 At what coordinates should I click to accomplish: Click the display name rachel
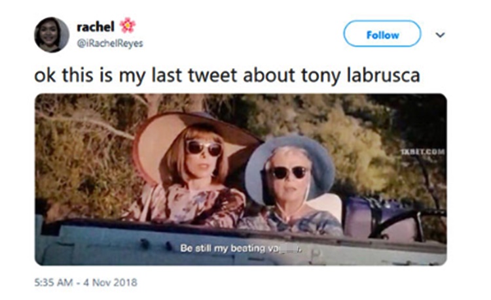click(96, 27)
